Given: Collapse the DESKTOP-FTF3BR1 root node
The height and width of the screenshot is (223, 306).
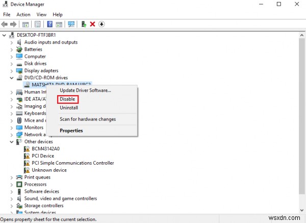Looking at the screenshot, I should tap(4, 35).
